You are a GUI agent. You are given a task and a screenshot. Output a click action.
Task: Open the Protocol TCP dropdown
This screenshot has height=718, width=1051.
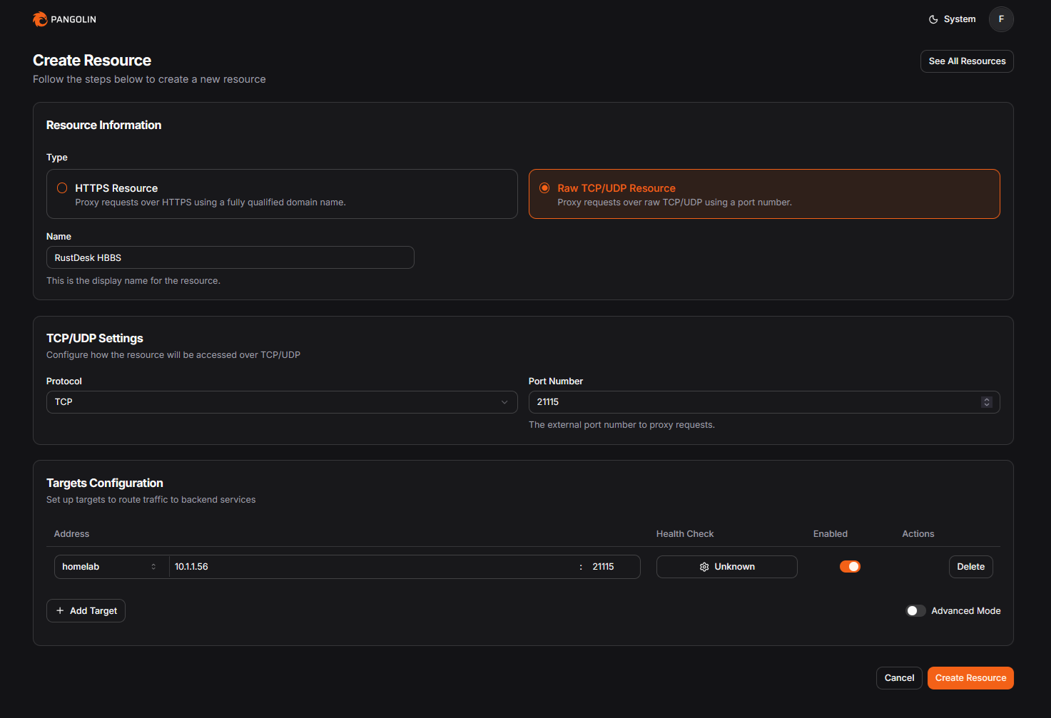coord(281,402)
